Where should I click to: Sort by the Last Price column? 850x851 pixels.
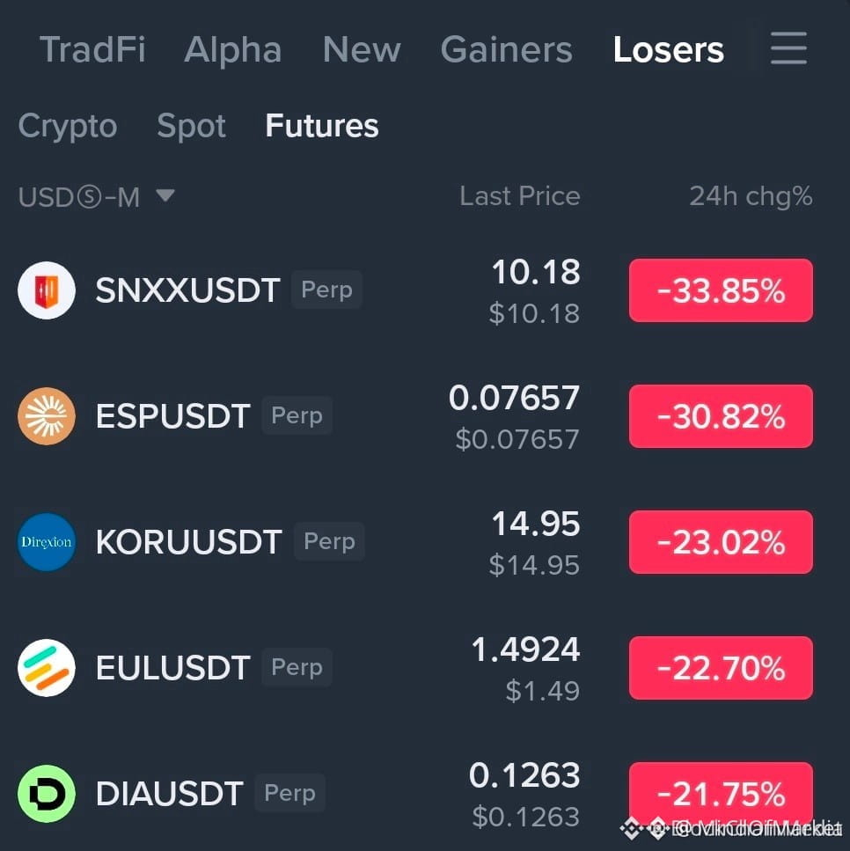click(520, 196)
